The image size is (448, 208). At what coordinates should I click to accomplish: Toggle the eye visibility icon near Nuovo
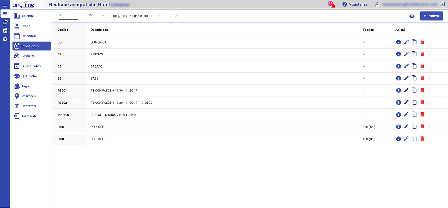click(x=412, y=16)
